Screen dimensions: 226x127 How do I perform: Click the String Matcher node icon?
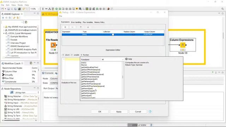6,96
